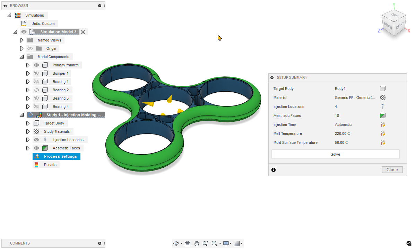
Task: Hide the Primary frame:1 component
Action: click(36, 65)
